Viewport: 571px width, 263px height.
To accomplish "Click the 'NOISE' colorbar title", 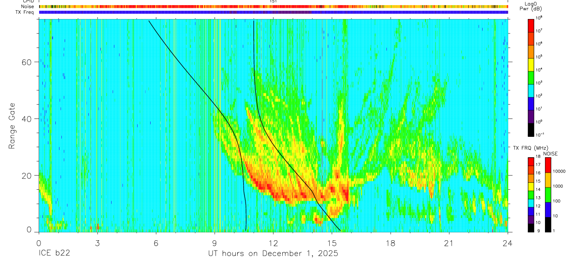I will (550, 154).
